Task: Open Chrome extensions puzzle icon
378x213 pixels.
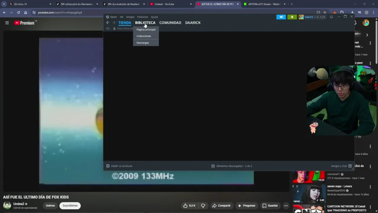Action: [342, 12]
